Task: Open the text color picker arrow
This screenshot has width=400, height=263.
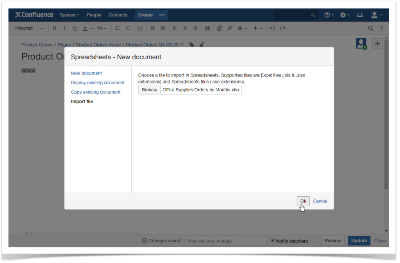Action: pos(92,28)
